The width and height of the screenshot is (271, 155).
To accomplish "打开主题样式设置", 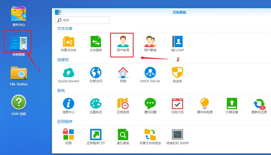I will (96, 105).
